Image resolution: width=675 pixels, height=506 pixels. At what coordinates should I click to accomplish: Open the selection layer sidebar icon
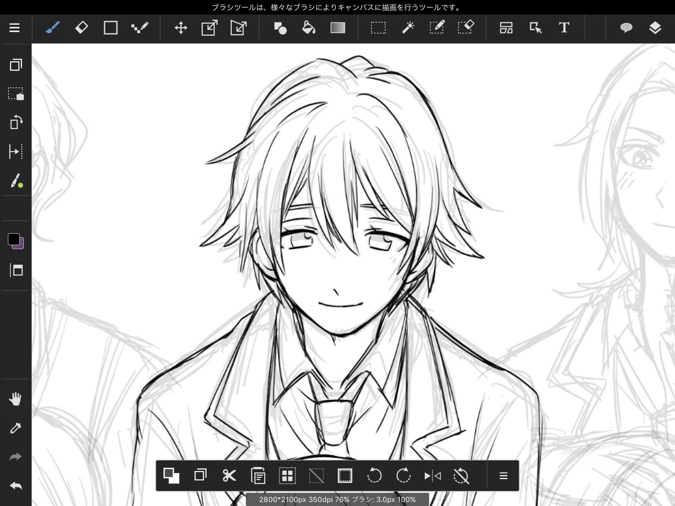(16, 93)
